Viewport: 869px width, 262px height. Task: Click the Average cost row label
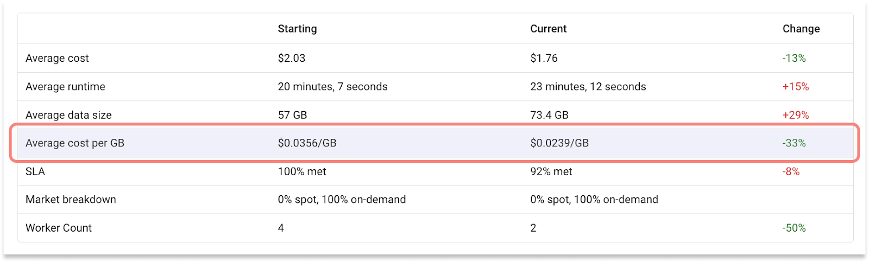click(57, 58)
